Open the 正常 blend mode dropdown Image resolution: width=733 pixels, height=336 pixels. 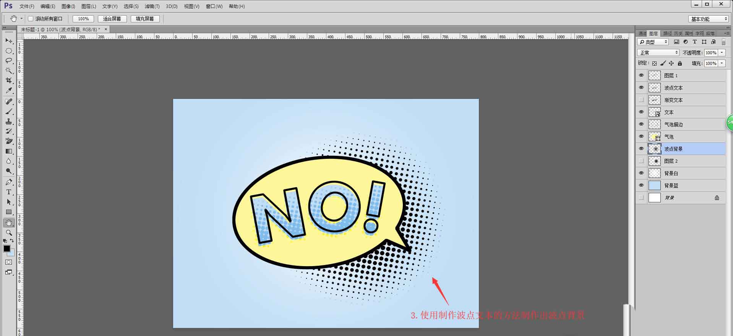pyautogui.click(x=658, y=53)
